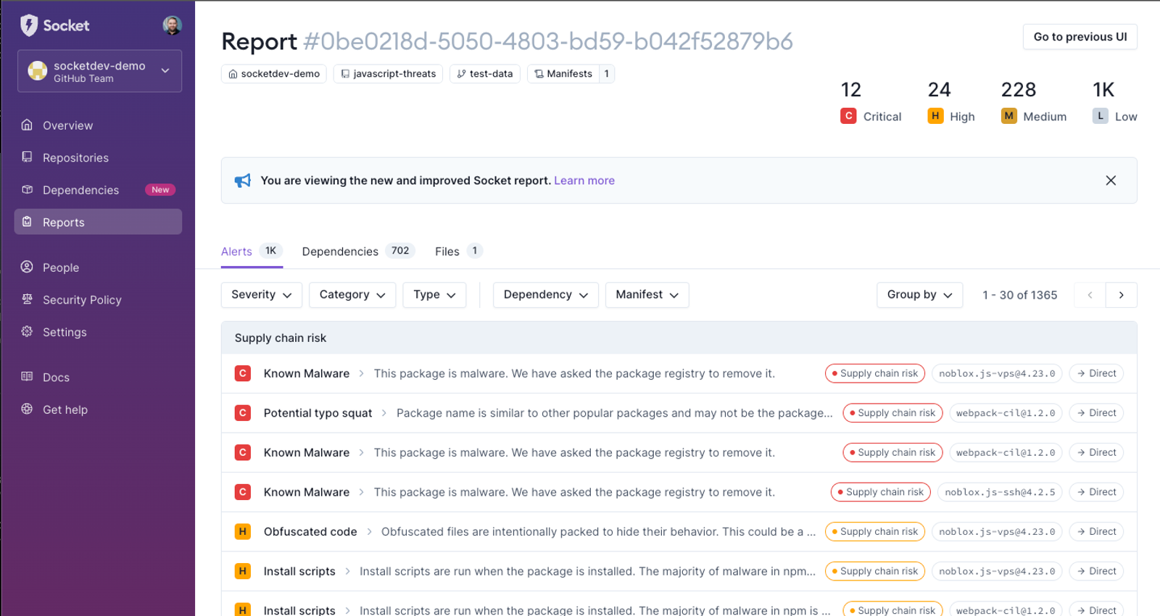Open Repositories in the sidebar
The image size is (1160, 616).
98,157
